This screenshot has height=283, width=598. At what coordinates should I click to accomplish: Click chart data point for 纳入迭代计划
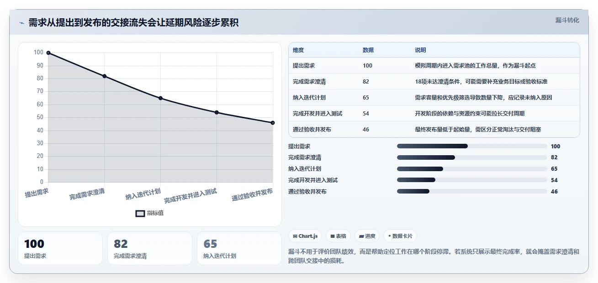[160, 98]
